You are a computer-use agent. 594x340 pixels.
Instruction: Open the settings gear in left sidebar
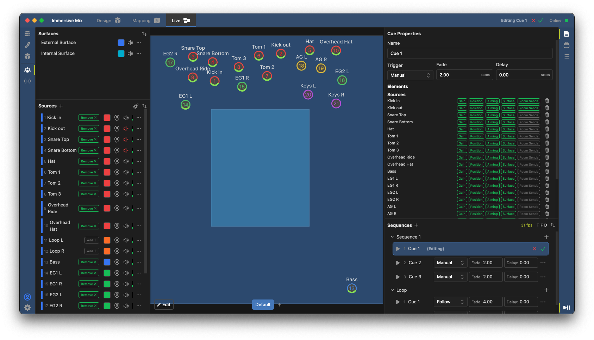27,308
